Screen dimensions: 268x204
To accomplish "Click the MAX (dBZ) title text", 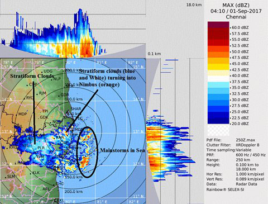I will tap(236, 5).
